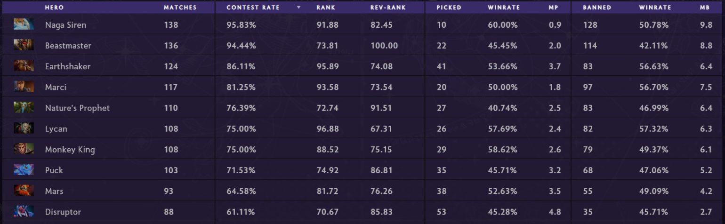Click the Puck hero portrait icon
The width and height of the screenshot is (725, 224).
[x=24, y=170]
